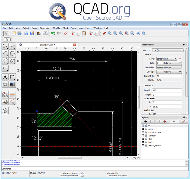Click the red plus beside Layer dropdown
The width and height of the screenshot is (190, 179).
tap(180, 59)
